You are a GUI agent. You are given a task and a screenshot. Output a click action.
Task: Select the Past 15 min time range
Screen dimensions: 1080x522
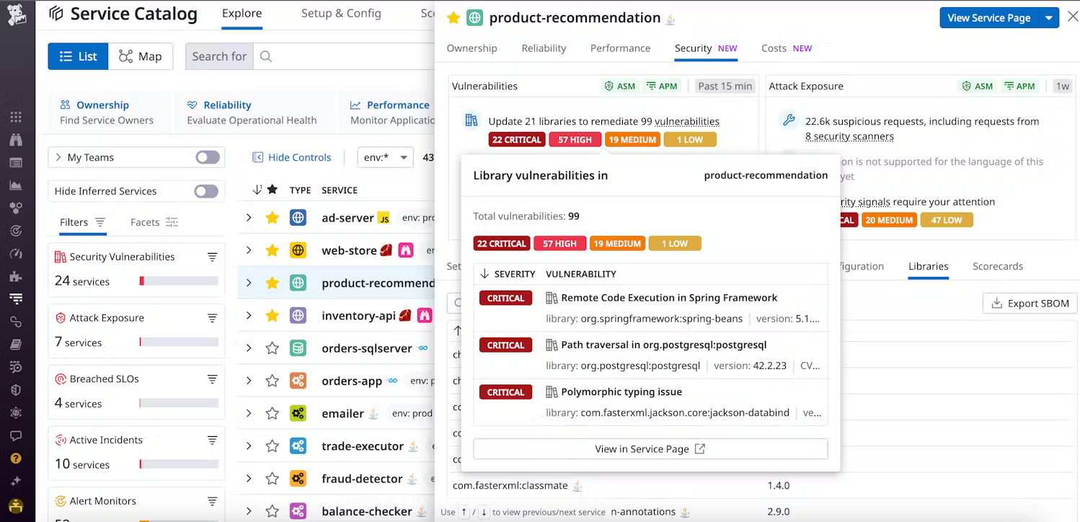725,86
